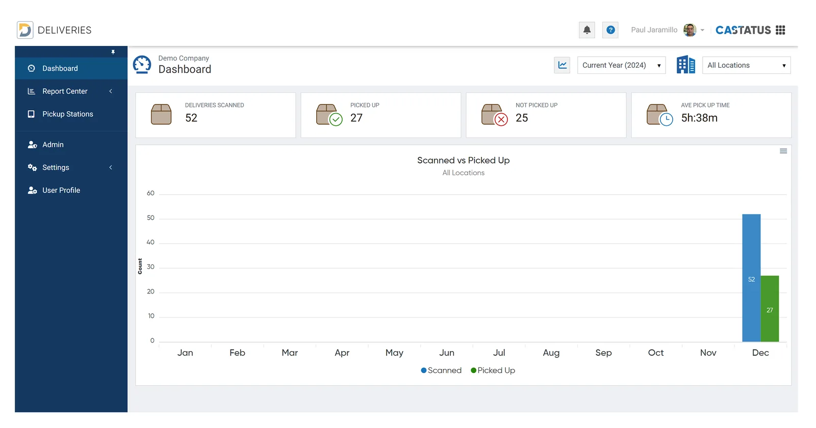This screenshot has height=428, width=816.
Task: Open the Current Year (2024) dropdown
Action: click(x=621, y=65)
